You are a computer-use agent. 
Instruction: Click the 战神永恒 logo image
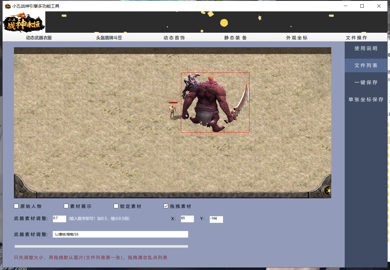point(24,22)
